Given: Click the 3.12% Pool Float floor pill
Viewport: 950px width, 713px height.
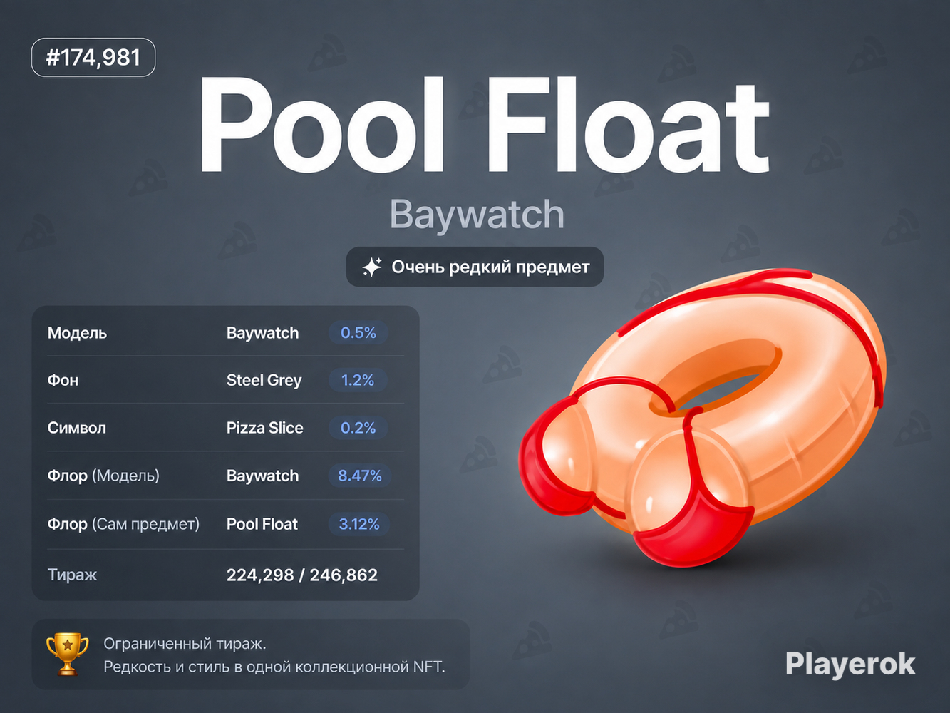Looking at the screenshot, I should click(x=359, y=524).
